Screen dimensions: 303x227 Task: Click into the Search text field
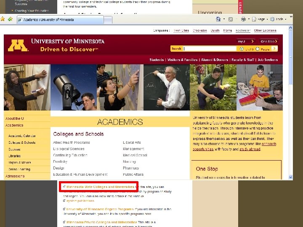coord(210,49)
